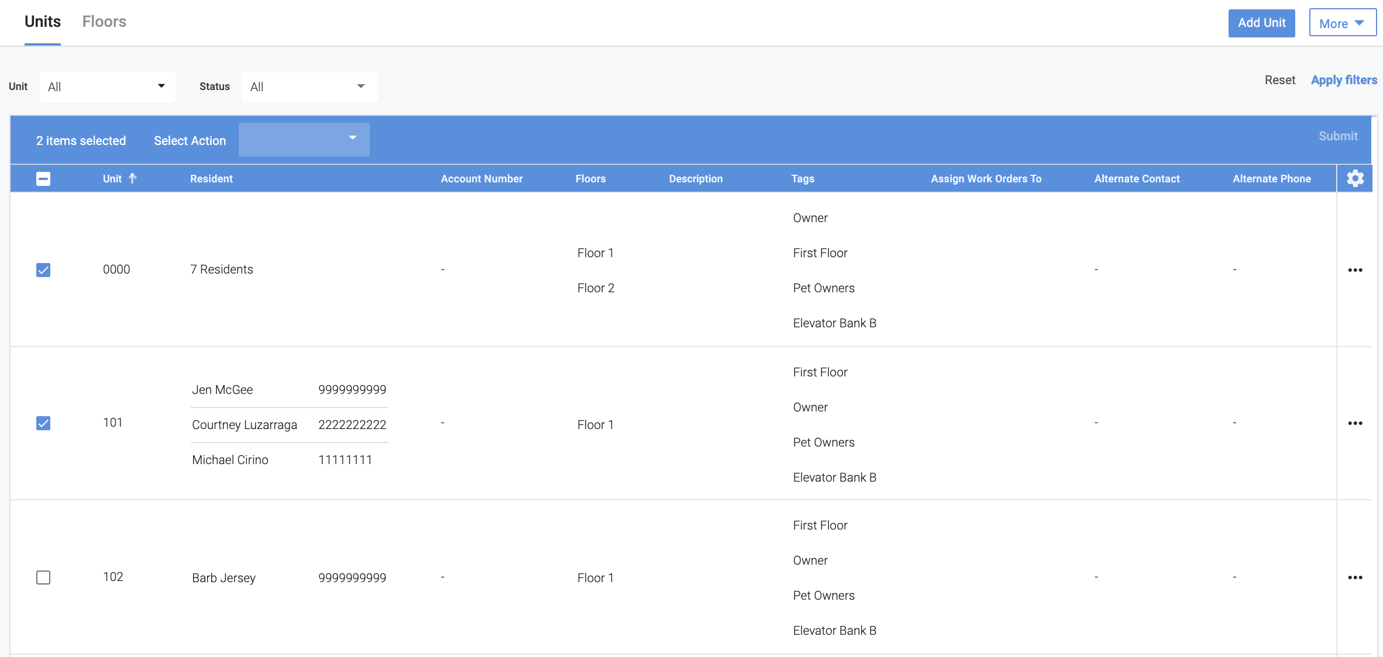Open the Select Action dropdown
Viewport: 1383px width, 657px height.
(x=304, y=140)
